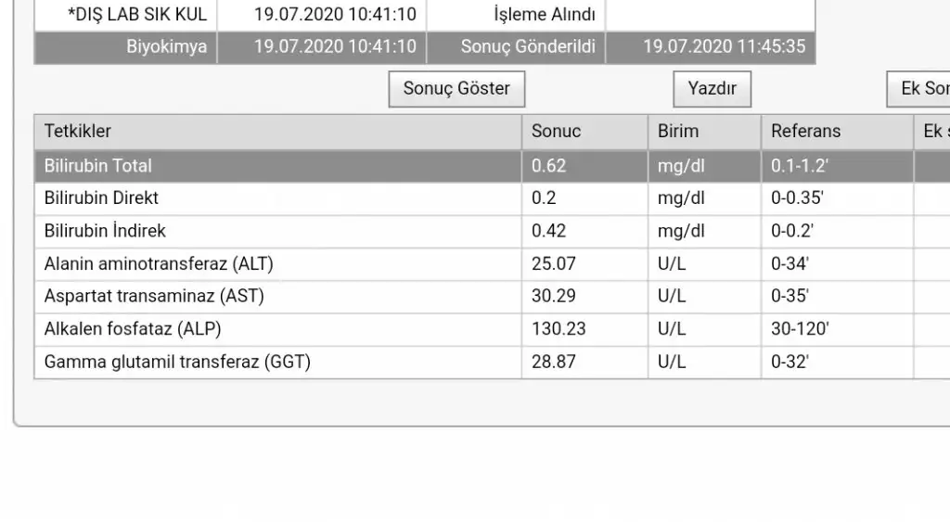950x522 pixels.
Task: Click the Tetkikler column header
Action: click(x=278, y=132)
